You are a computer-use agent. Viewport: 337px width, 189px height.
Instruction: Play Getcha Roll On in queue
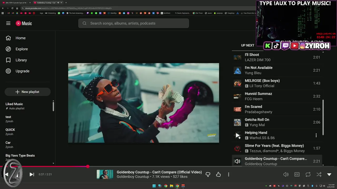[x=277, y=122]
